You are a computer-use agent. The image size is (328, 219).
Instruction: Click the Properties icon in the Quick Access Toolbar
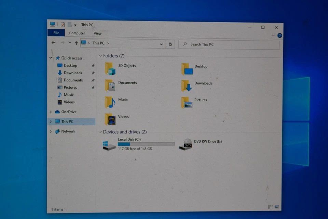[62, 24]
